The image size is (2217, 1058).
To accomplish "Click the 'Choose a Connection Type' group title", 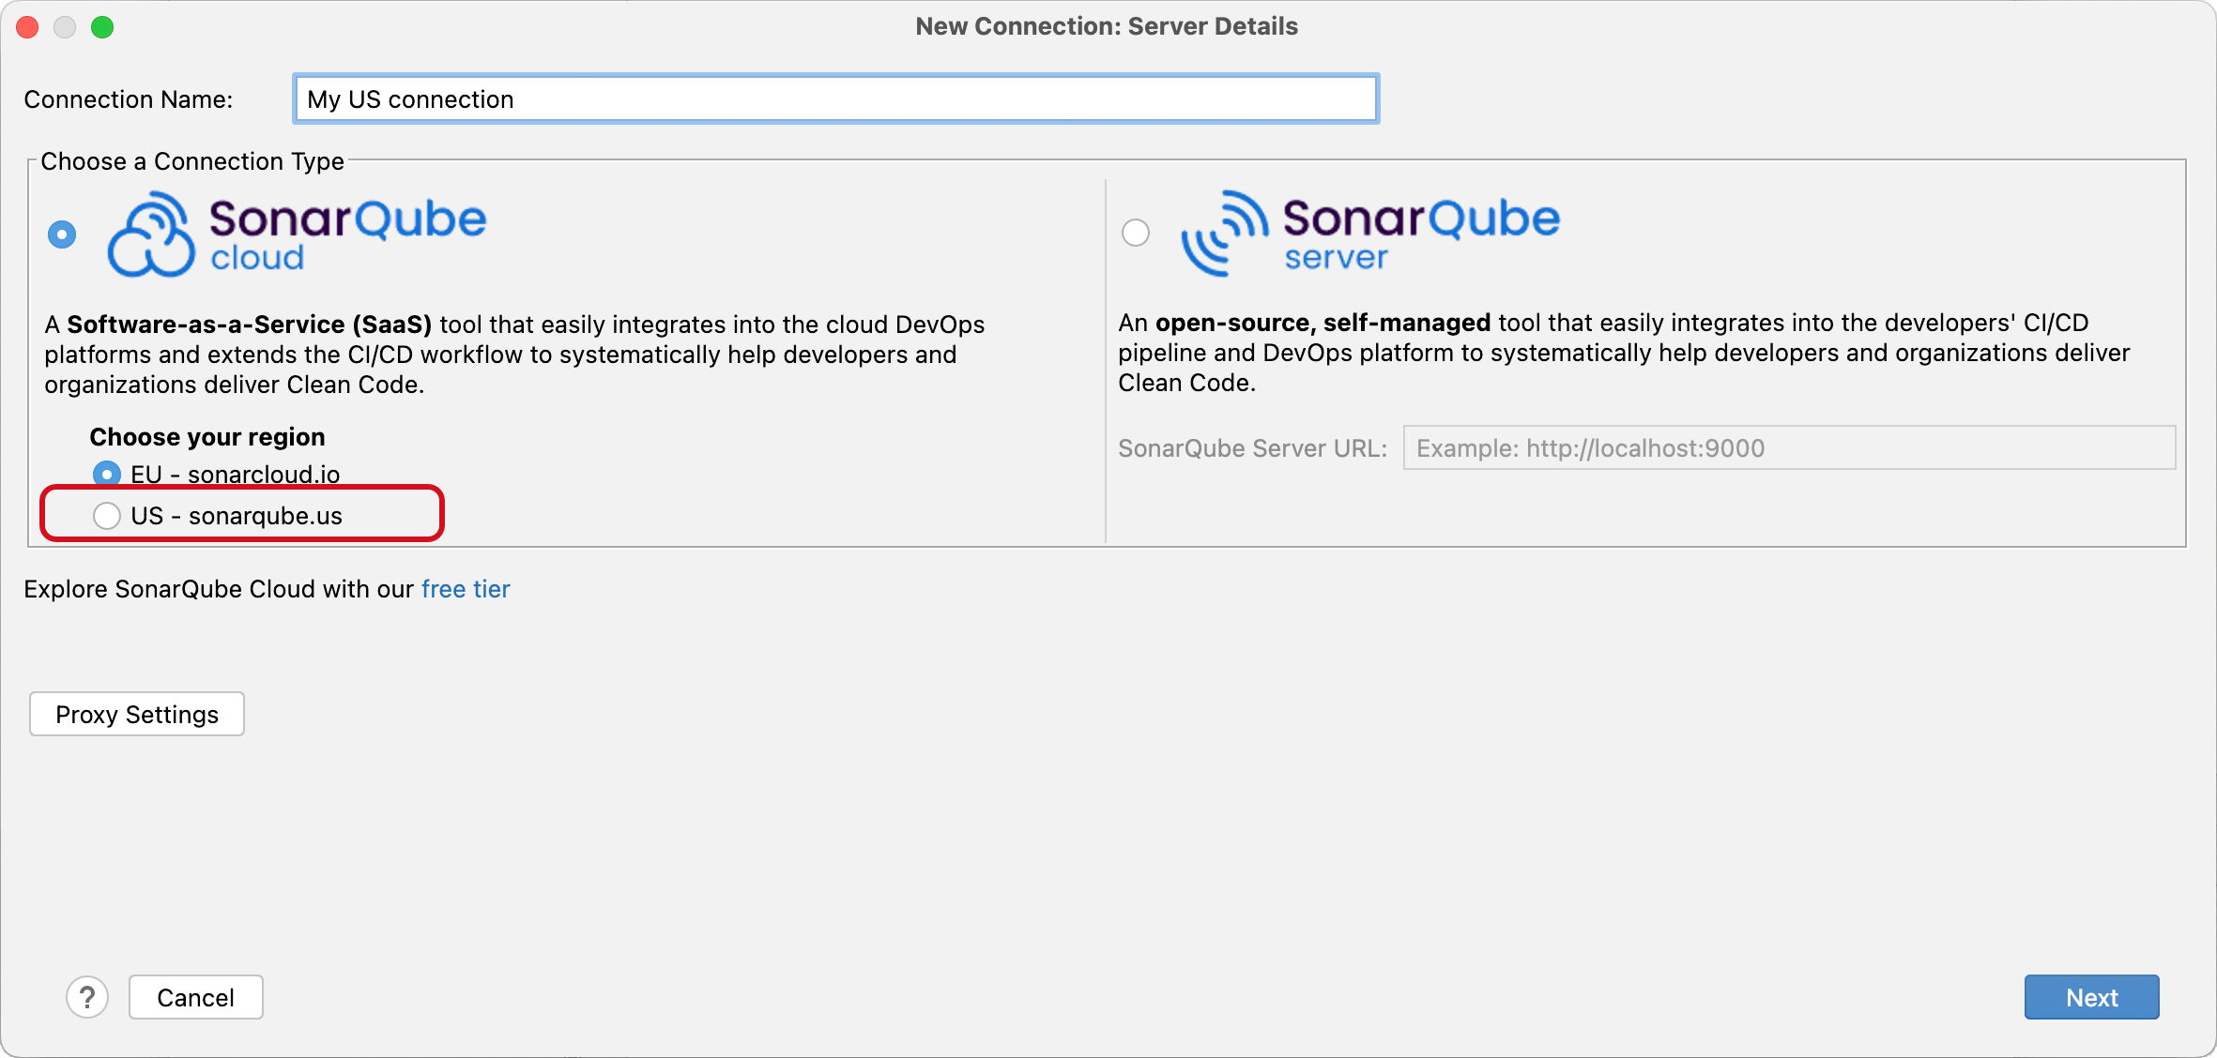I will tap(192, 161).
